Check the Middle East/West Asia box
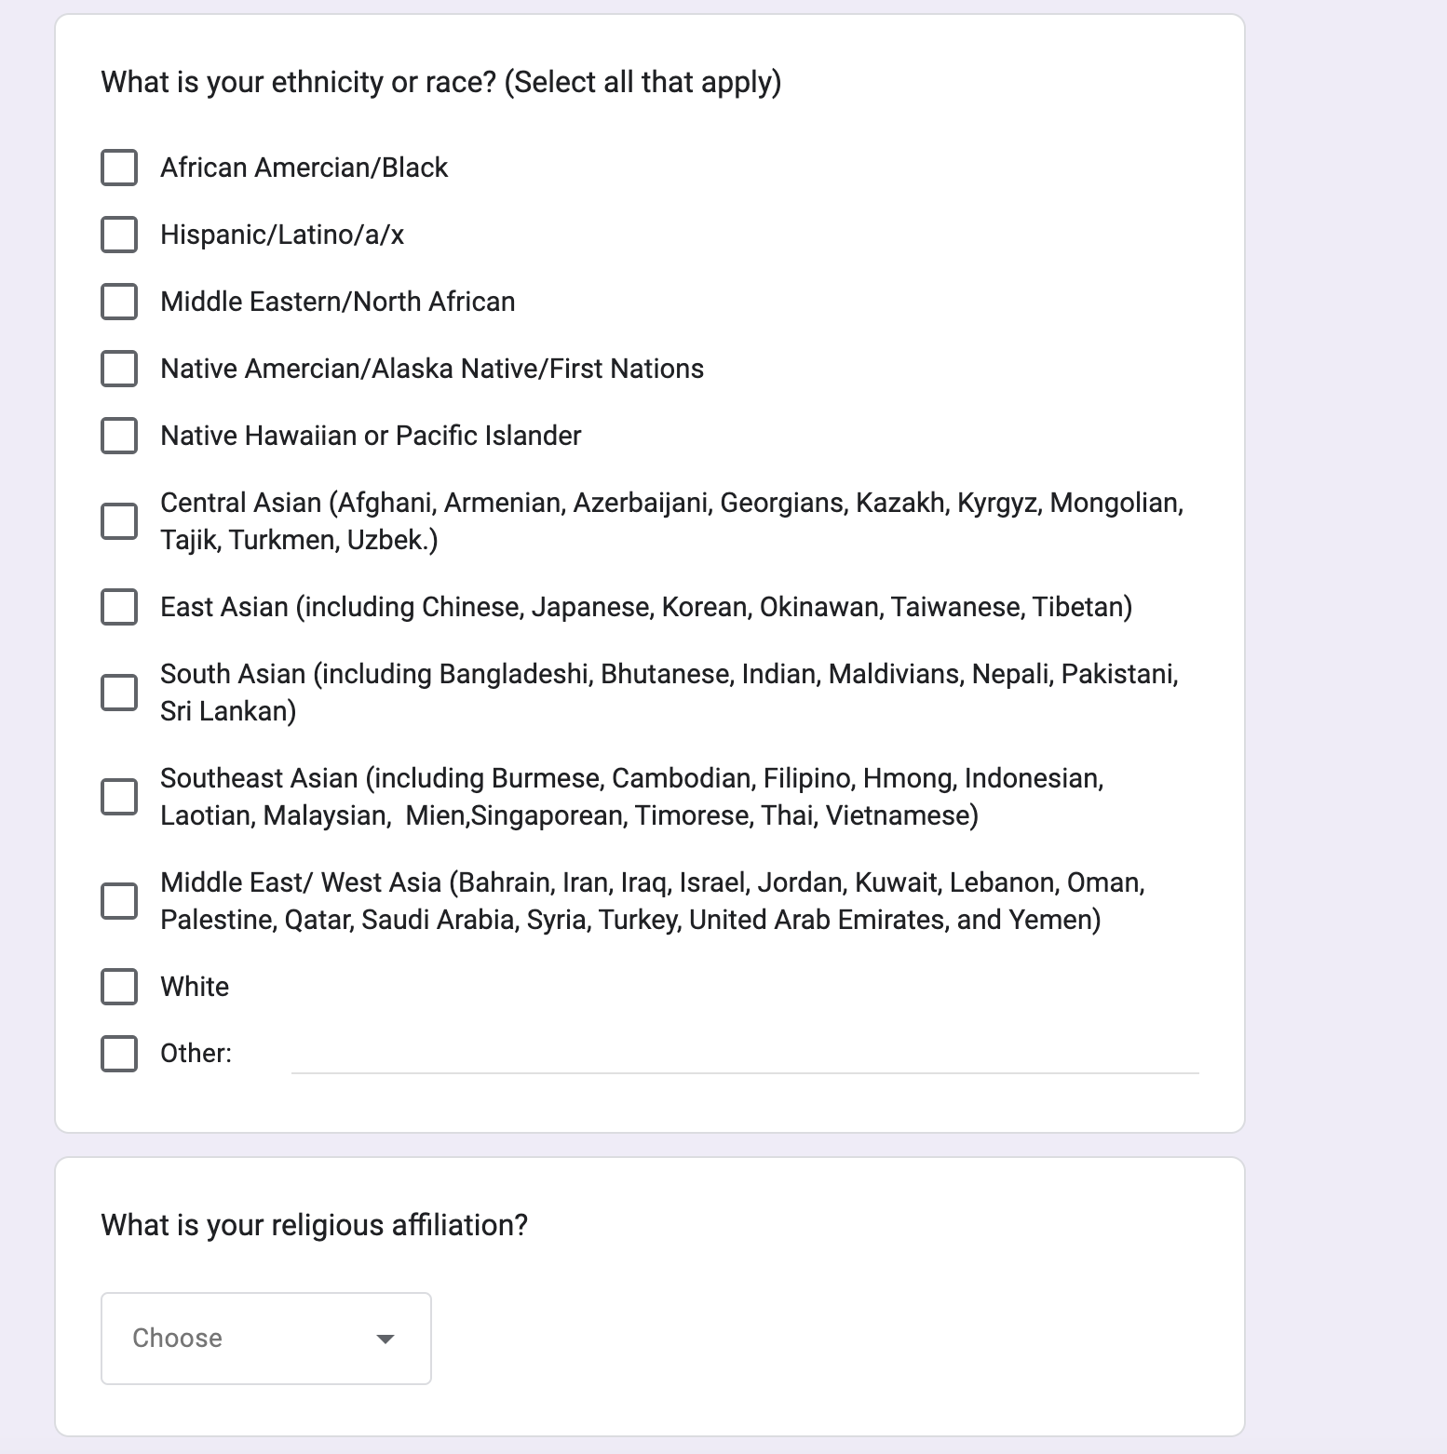1447x1454 pixels. [x=119, y=901]
